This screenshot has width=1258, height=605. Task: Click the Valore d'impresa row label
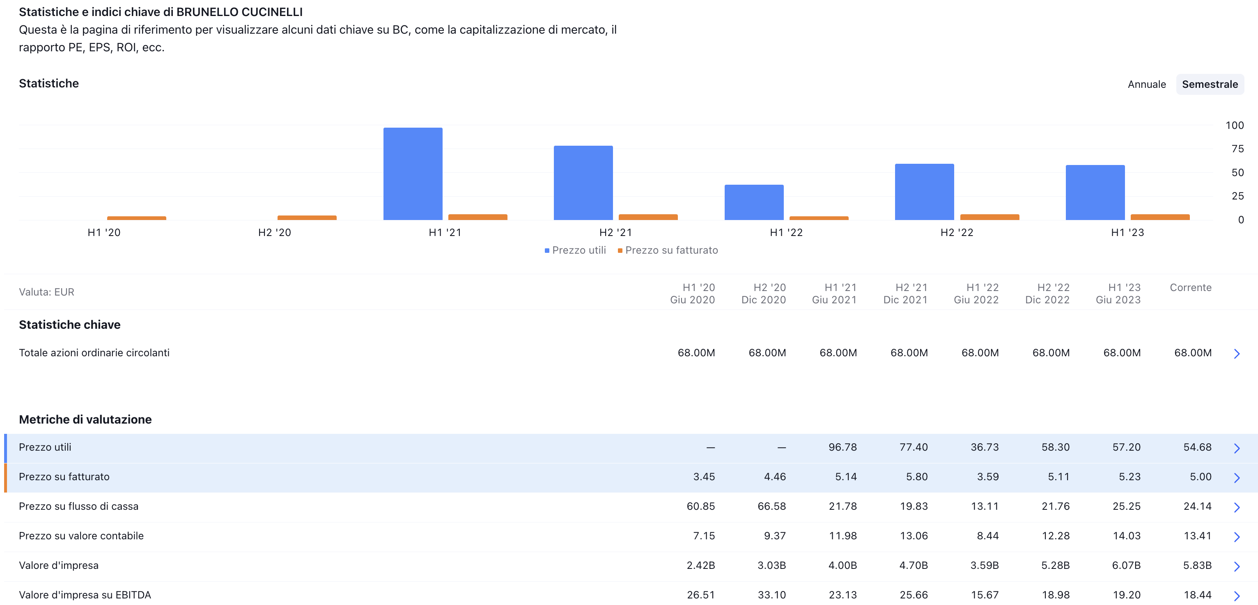59,566
